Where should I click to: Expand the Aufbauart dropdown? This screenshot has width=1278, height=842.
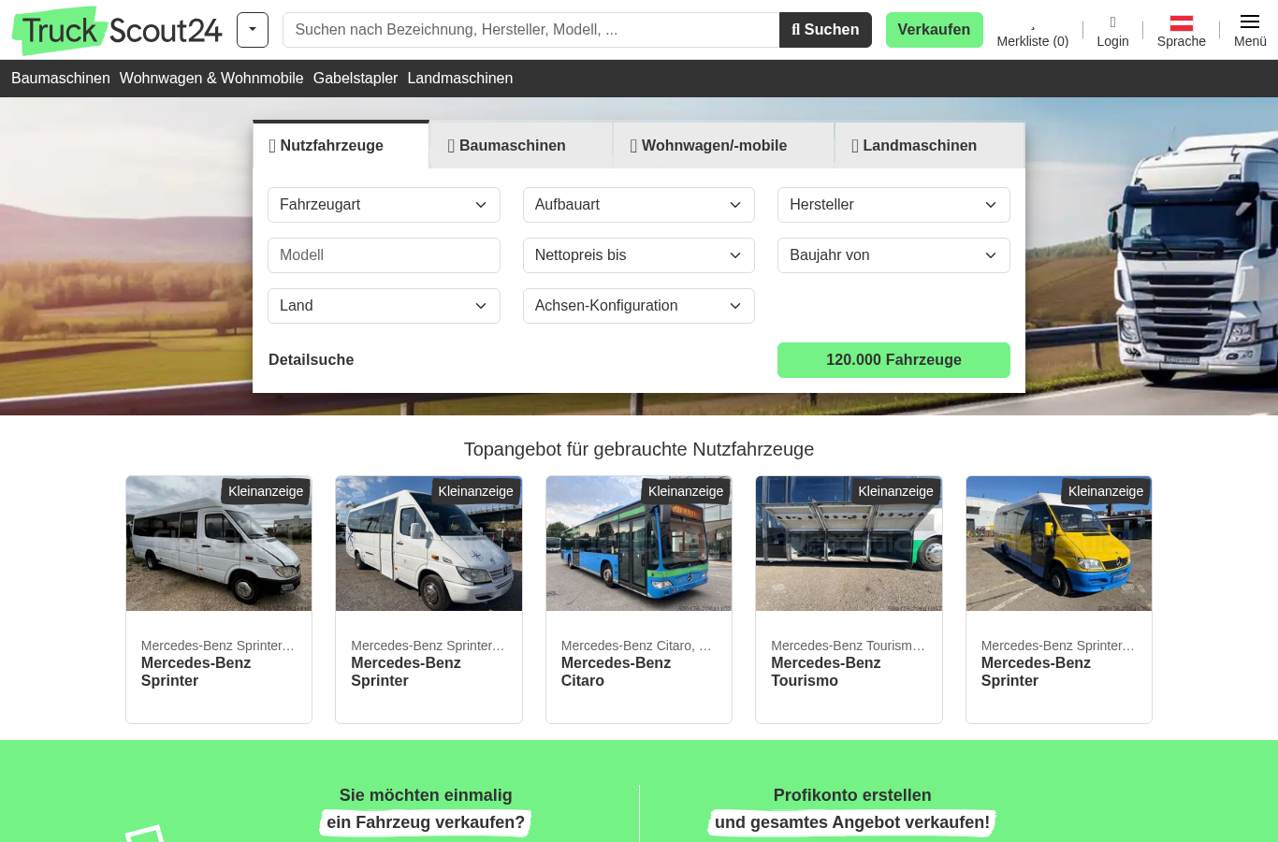[639, 205]
